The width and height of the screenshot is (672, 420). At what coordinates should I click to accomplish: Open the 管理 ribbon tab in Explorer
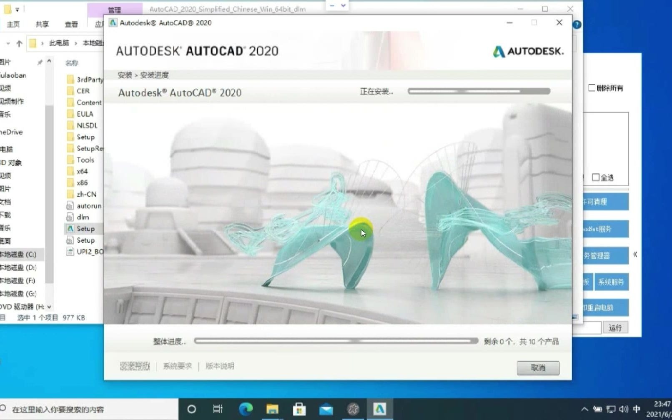(x=114, y=10)
